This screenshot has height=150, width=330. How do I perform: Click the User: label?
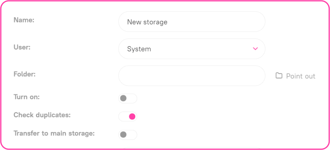tap(22, 47)
